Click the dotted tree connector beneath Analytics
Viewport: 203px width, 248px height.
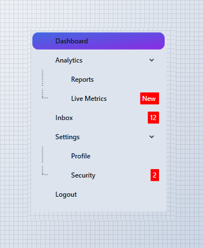[45, 84]
